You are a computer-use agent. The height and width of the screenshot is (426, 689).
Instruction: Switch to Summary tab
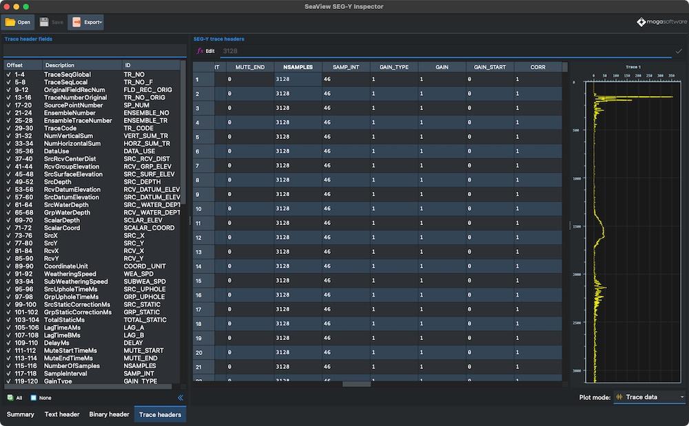(20, 414)
